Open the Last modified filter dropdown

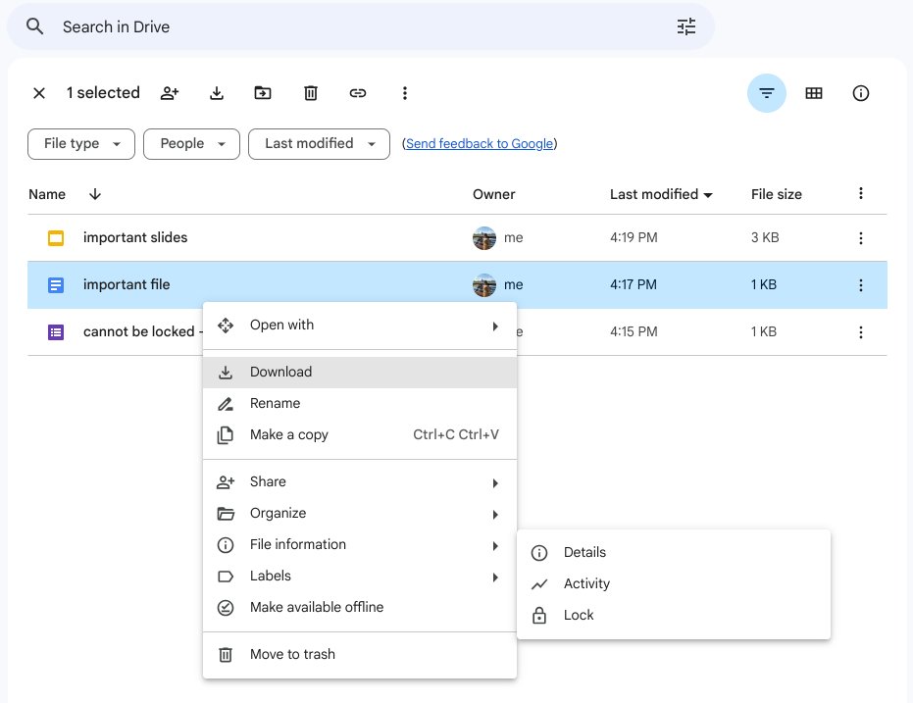click(319, 143)
